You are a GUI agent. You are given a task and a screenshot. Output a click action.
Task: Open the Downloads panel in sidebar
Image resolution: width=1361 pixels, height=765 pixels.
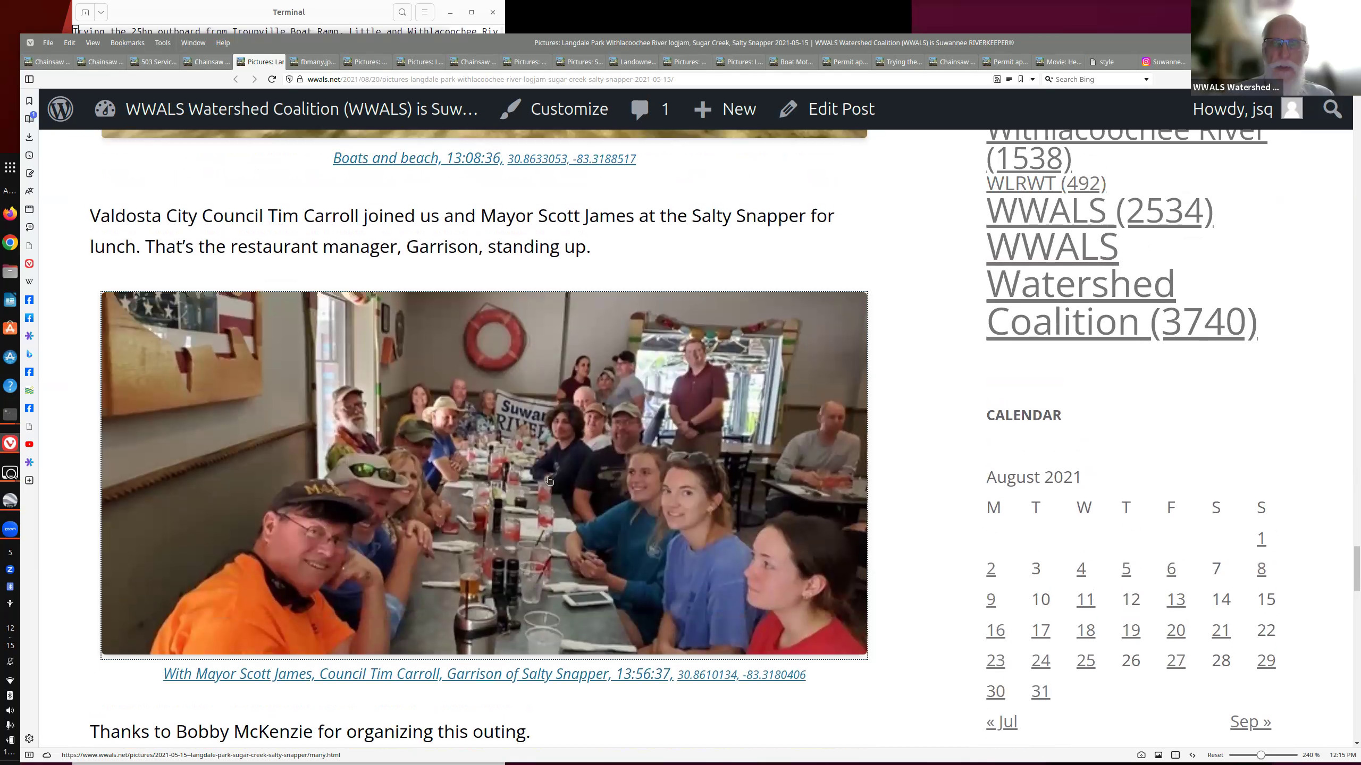(29, 137)
